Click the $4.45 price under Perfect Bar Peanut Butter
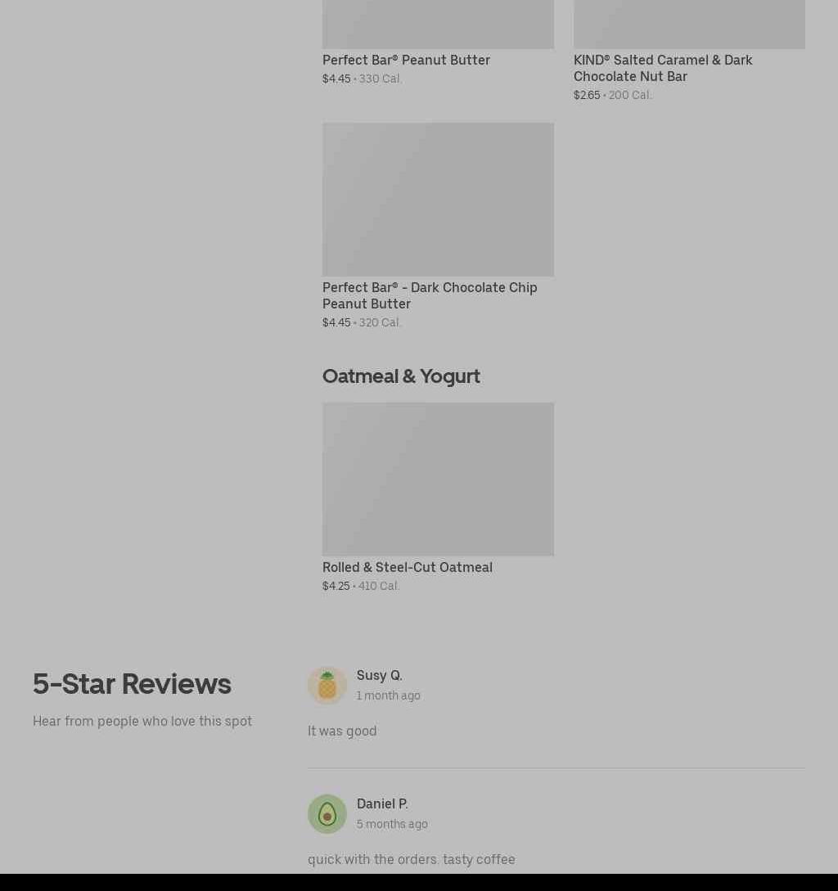The image size is (838, 891). tap(336, 79)
